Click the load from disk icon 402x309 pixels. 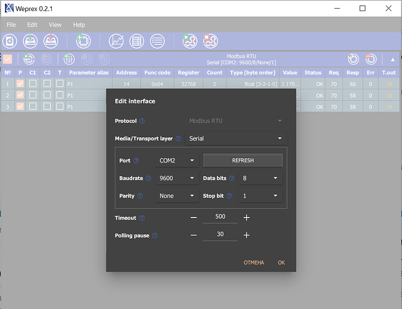[30, 41]
